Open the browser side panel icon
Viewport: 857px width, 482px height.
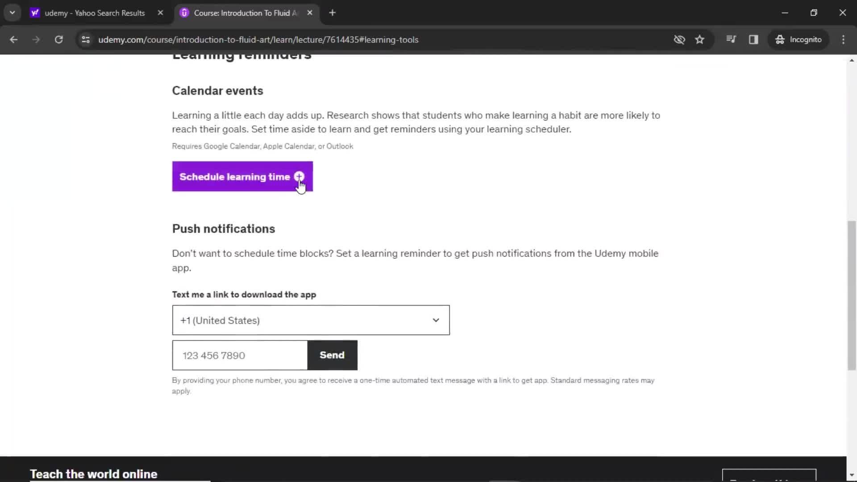tap(753, 40)
